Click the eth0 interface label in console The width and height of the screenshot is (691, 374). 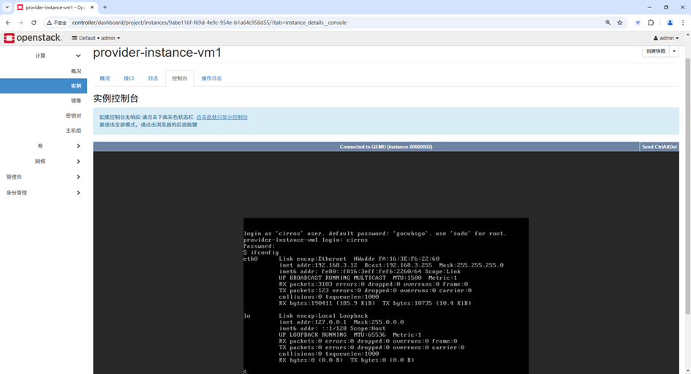click(251, 259)
